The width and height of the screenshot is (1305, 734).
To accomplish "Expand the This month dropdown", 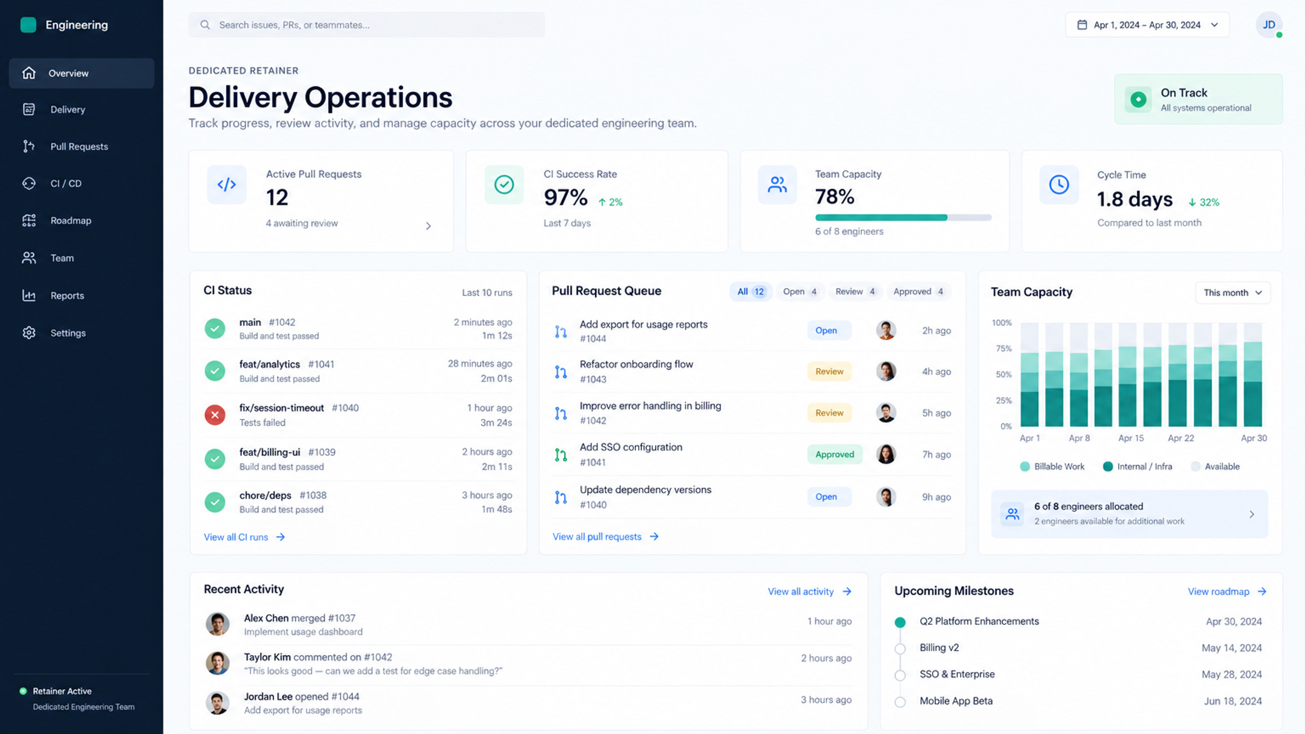I will coord(1233,293).
